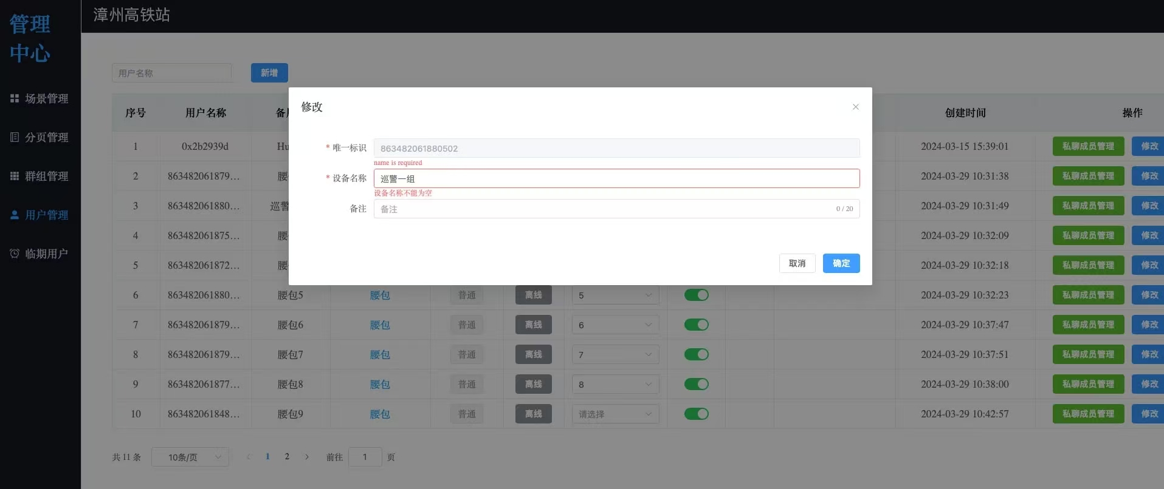The width and height of the screenshot is (1164, 489).
Task: Open the dropdown showing 5 in row 腰包5
Action: click(x=615, y=295)
